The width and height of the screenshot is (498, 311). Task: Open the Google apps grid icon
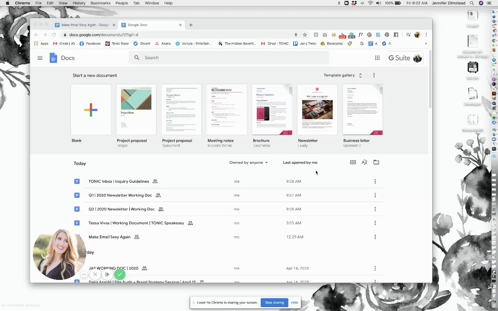pos(377,58)
